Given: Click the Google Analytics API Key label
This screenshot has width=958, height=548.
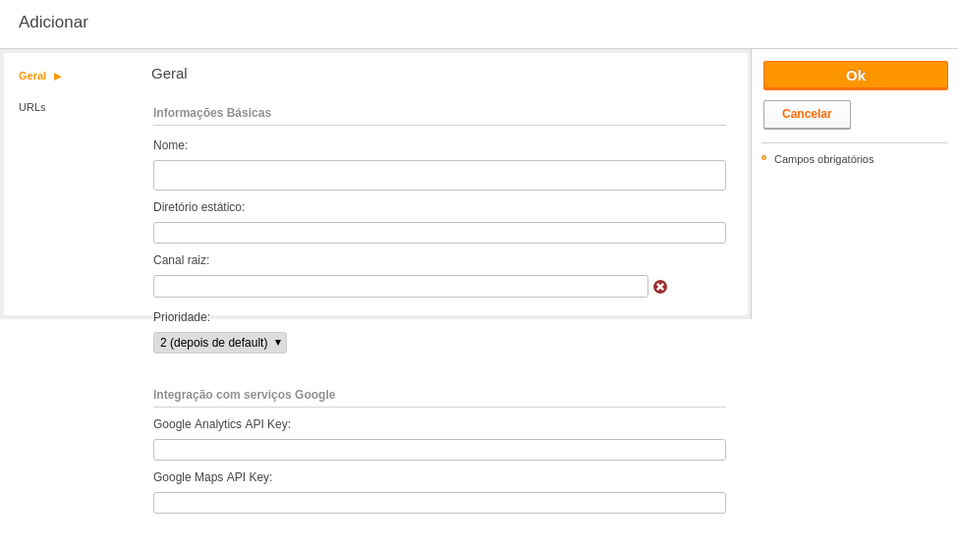Looking at the screenshot, I should (x=222, y=424).
